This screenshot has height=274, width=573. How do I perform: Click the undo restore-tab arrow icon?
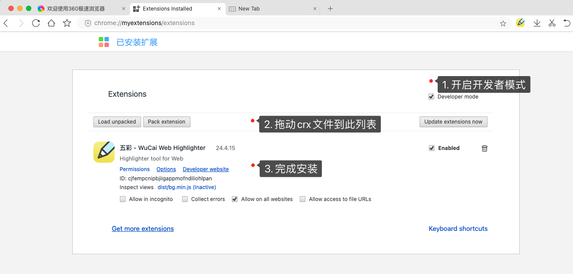coord(567,23)
